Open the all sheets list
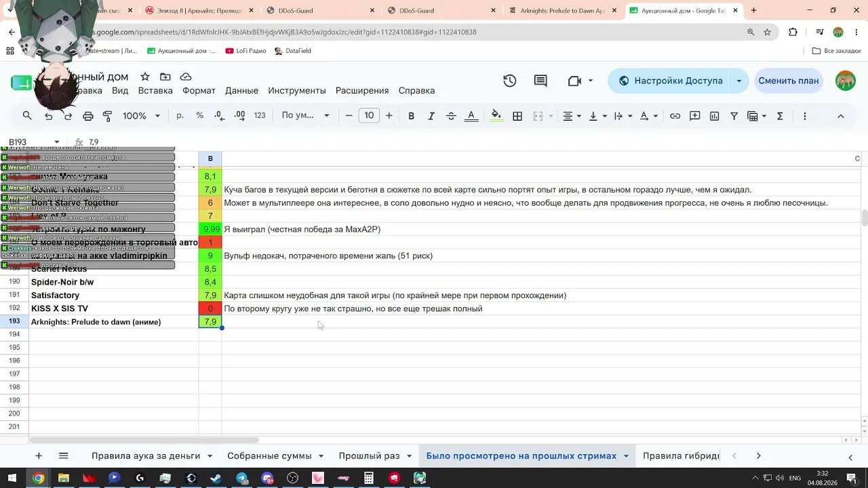The height and width of the screenshot is (488, 868). [63, 456]
